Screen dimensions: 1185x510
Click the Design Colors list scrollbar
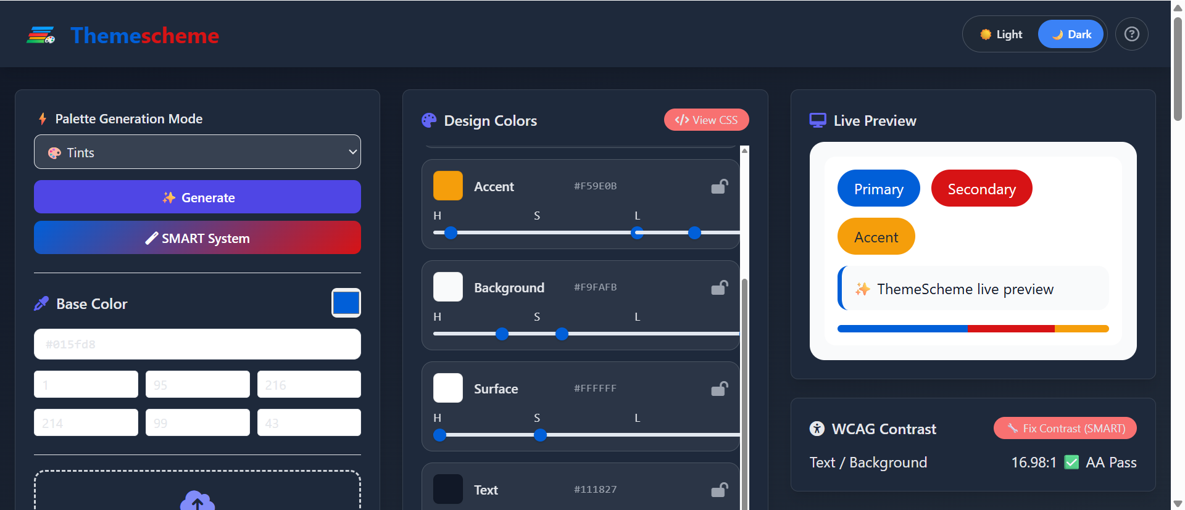click(745, 395)
